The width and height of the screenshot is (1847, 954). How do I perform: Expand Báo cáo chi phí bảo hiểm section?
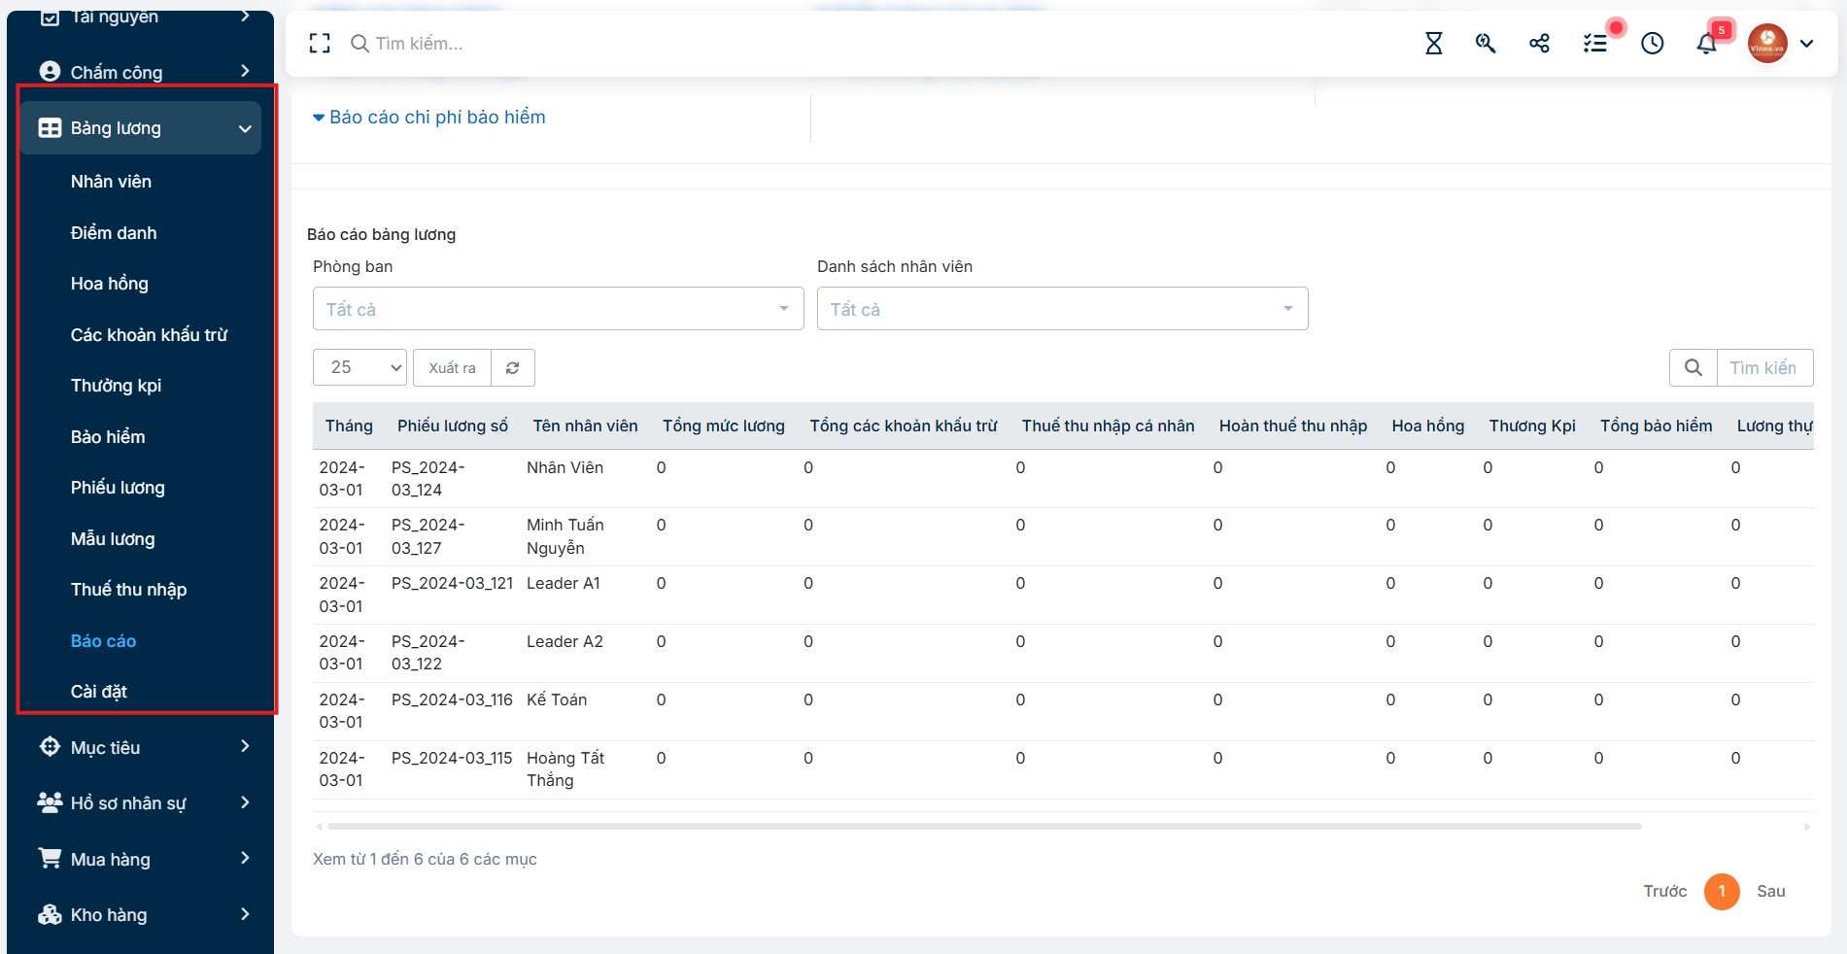pos(428,117)
